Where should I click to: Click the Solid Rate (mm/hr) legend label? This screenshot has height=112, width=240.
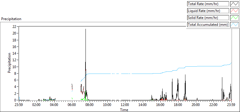coord(208,18)
